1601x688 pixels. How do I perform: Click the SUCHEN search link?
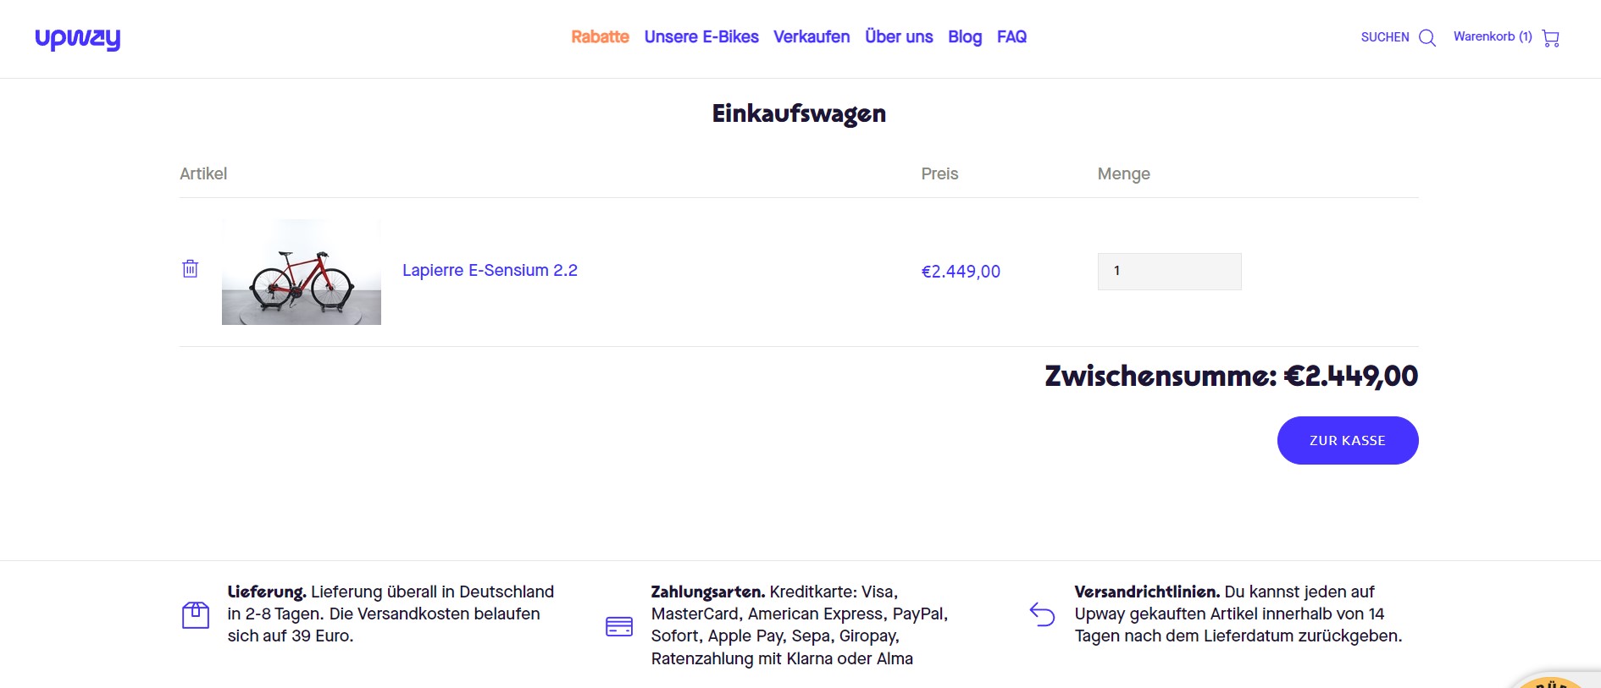1385,37
